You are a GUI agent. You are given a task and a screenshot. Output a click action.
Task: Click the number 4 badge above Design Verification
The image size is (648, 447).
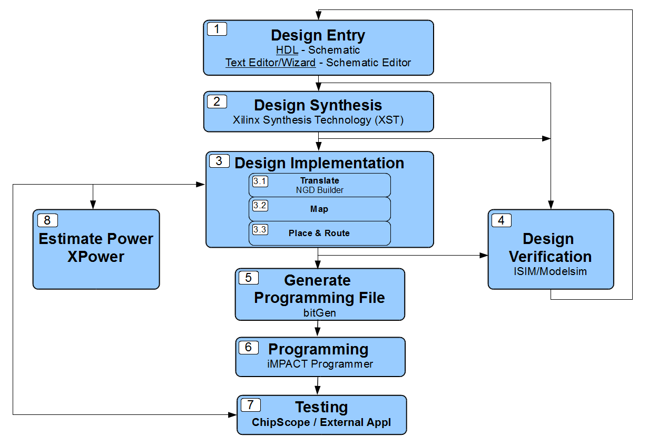pos(501,220)
